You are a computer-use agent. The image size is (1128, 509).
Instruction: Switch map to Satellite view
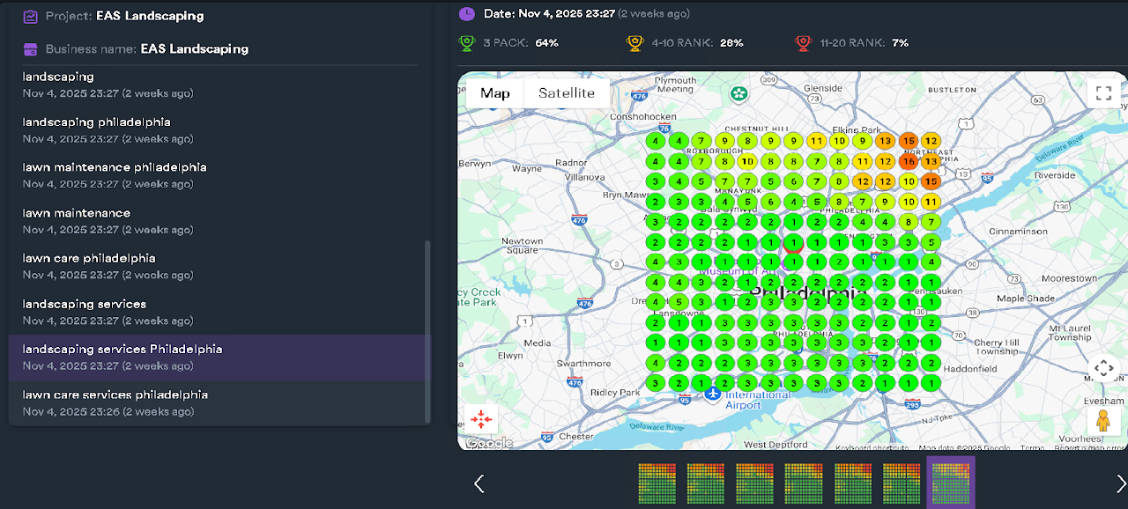click(567, 92)
